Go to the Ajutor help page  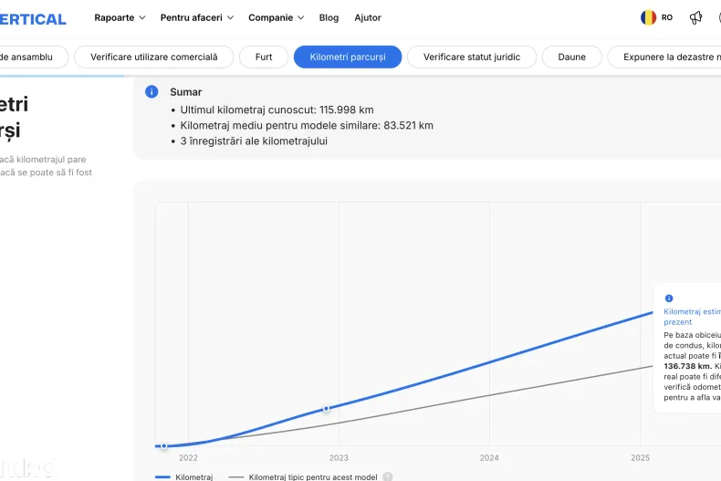[x=368, y=17]
